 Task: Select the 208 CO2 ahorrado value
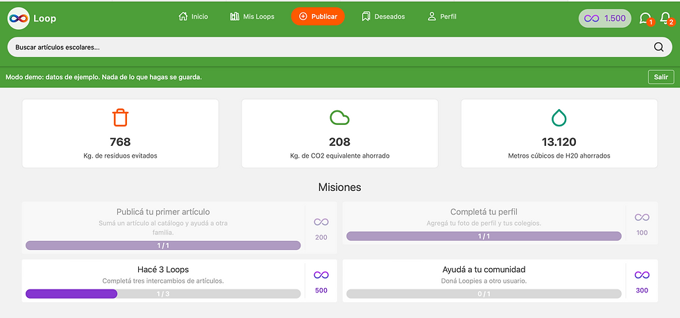pyautogui.click(x=339, y=142)
